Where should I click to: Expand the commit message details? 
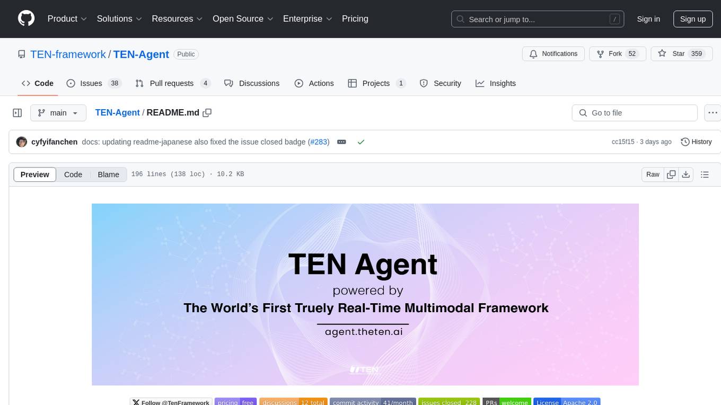click(x=342, y=142)
